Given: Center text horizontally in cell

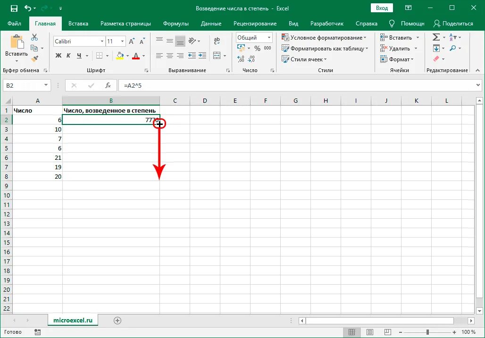Looking at the screenshot, I should pyautogui.click(x=170, y=56).
